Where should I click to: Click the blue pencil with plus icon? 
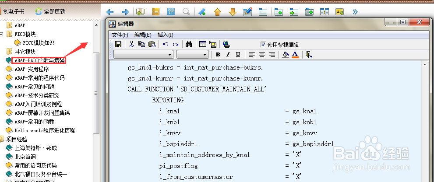(x=202, y=12)
